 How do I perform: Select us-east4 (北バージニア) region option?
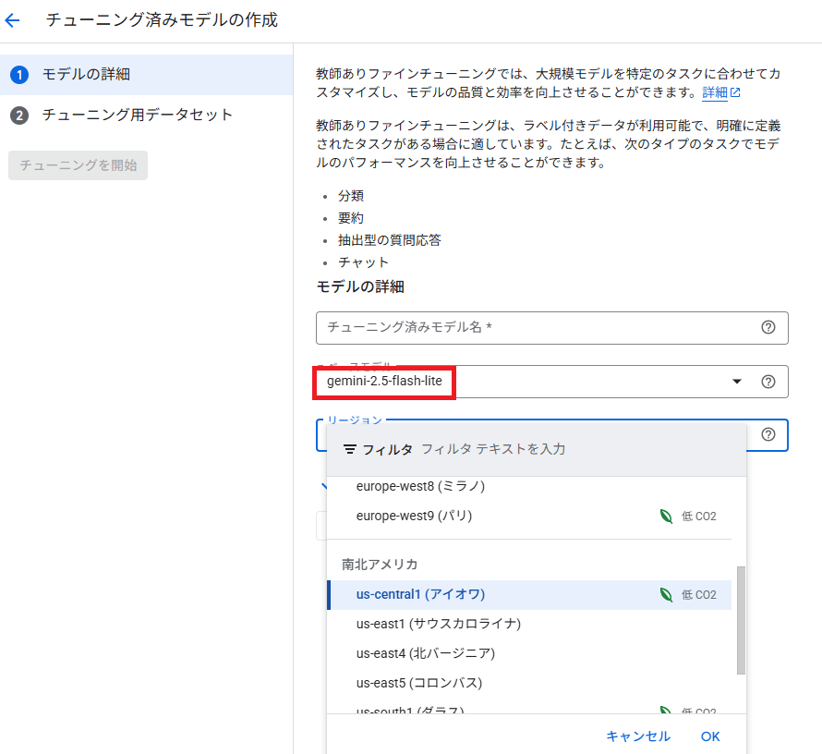coord(426,653)
